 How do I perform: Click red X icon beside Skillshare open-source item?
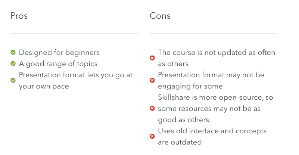coord(152,108)
